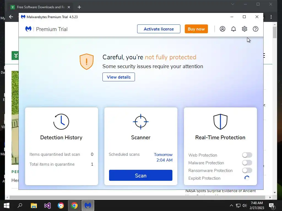
Task: Open the Windows Start menu
Action: 7,206
